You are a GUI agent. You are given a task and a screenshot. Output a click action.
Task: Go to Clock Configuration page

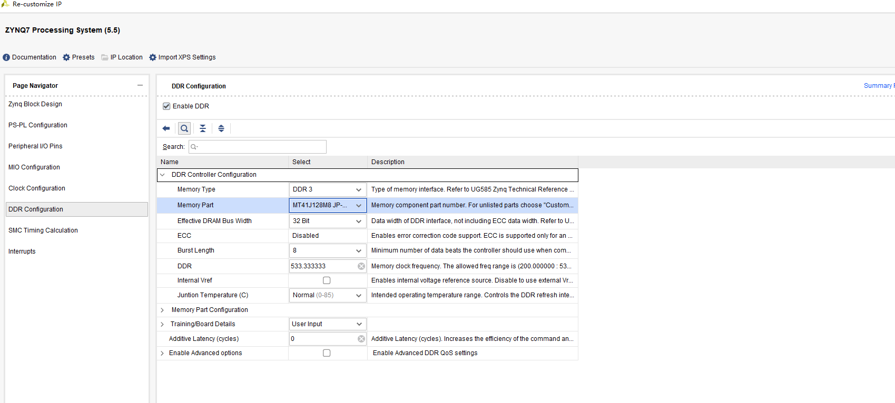[37, 188]
